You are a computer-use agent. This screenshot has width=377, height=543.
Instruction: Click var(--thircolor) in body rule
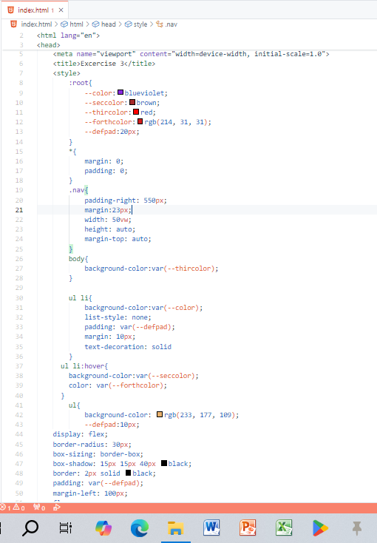click(x=183, y=269)
